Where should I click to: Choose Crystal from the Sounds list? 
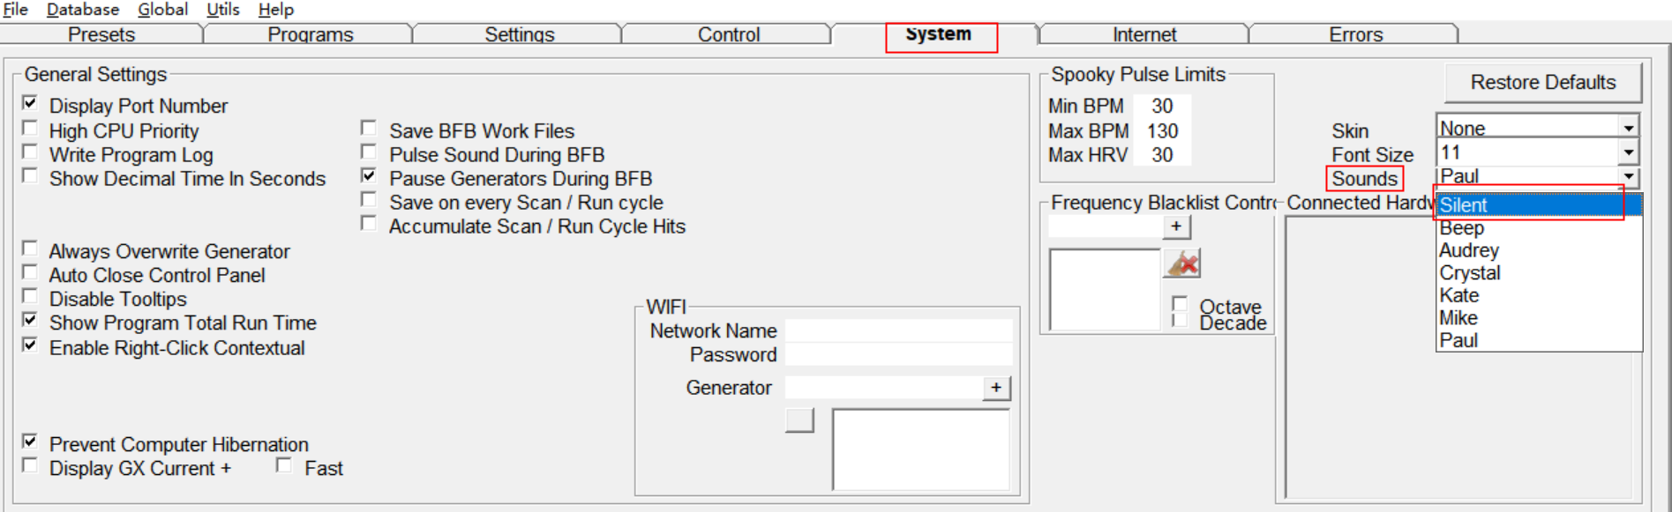coord(1470,273)
